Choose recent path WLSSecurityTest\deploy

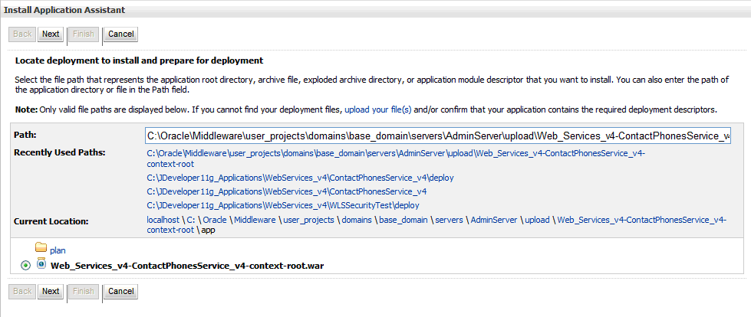coord(282,206)
